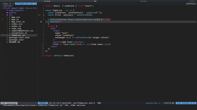Click the >> warning sign in the gutter
The width and height of the screenshot is (197, 110).
tap(39, 15)
